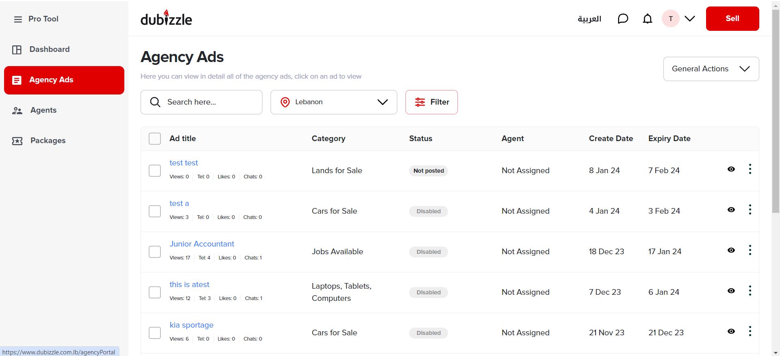Open three-dot menu for test a

[x=750, y=210]
